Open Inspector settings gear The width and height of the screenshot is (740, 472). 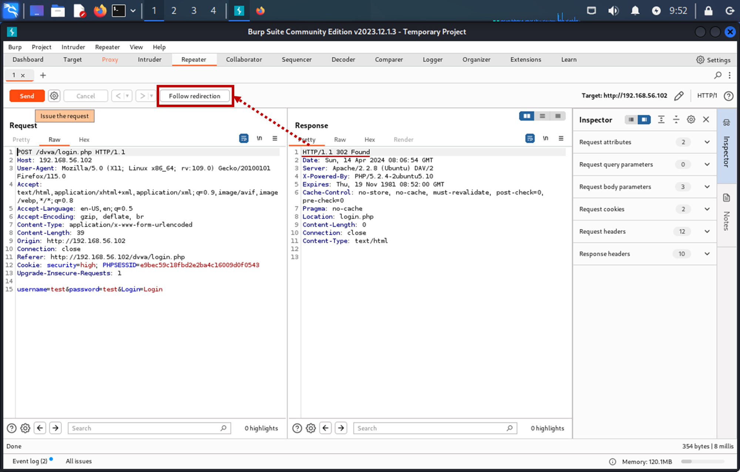coord(691,119)
